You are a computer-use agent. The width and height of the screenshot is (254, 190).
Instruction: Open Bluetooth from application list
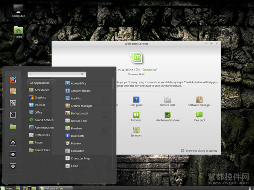75,136
